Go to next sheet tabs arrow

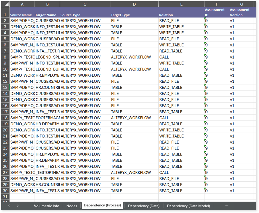coord(18,206)
